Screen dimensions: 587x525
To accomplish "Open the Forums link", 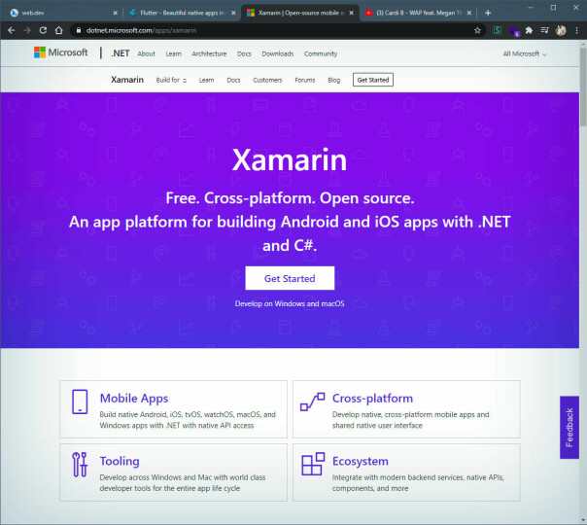I will point(305,80).
